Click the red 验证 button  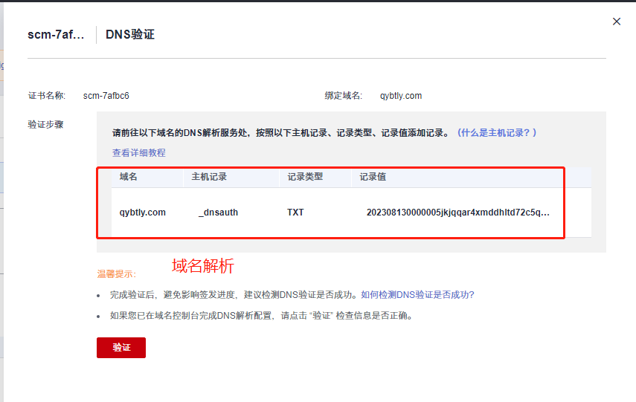coord(121,348)
